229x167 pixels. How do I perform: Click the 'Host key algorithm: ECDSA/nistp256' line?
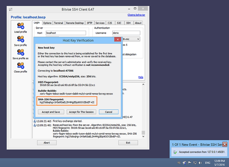pyautogui.click(x=67, y=76)
